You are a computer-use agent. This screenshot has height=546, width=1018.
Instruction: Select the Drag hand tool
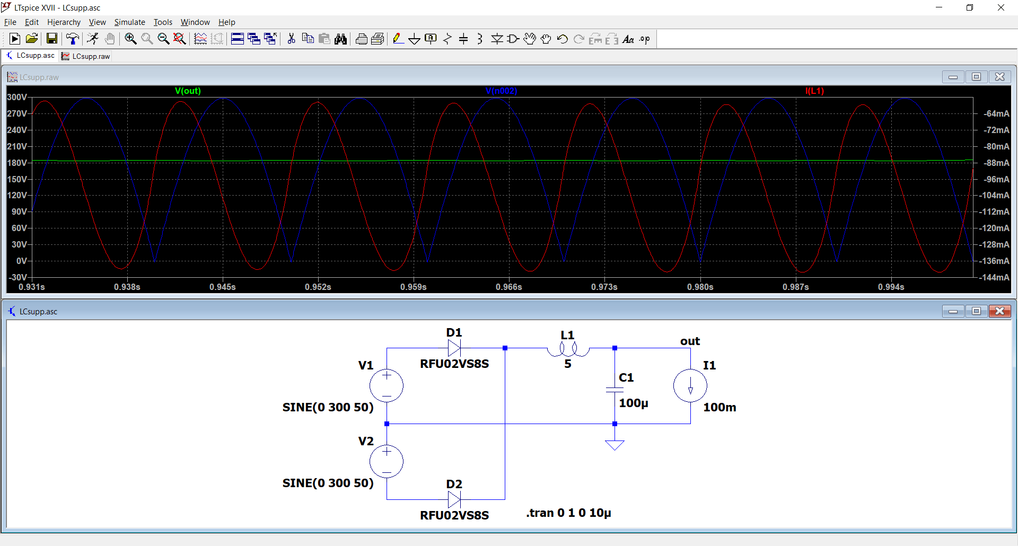pyautogui.click(x=546, y=39)
